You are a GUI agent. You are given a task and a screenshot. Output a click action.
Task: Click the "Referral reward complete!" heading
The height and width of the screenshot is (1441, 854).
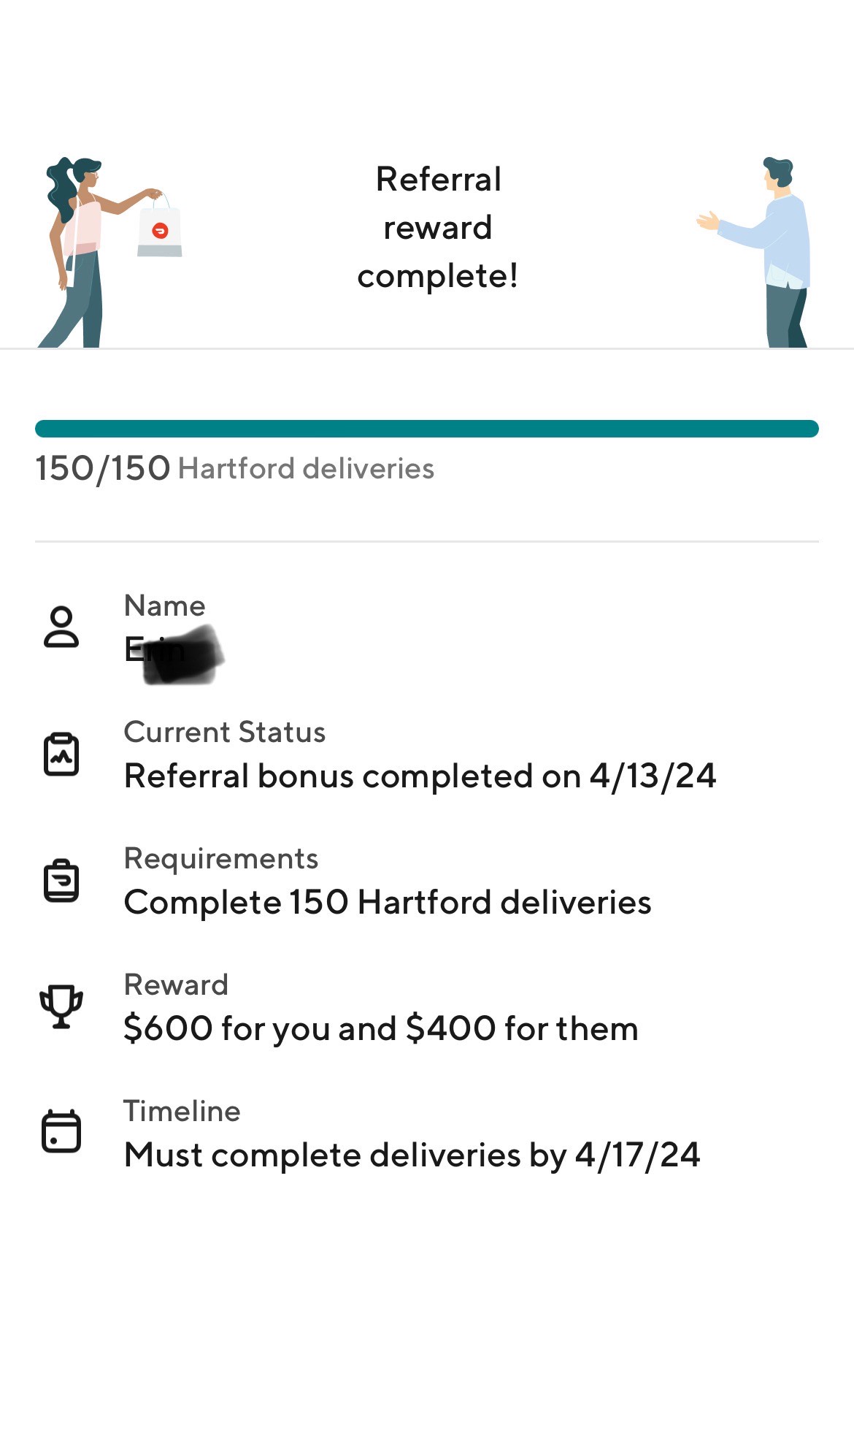(x=438, y=227)
